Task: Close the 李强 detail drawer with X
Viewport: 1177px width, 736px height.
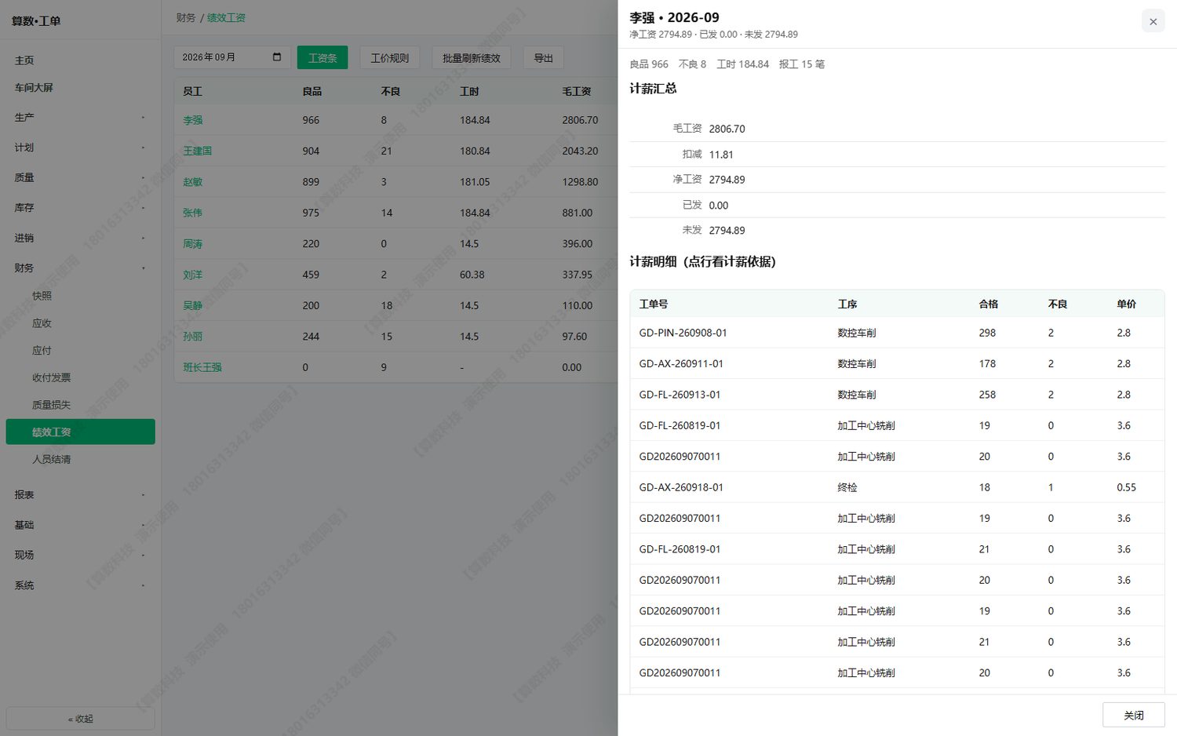Action: point(1153,21)
